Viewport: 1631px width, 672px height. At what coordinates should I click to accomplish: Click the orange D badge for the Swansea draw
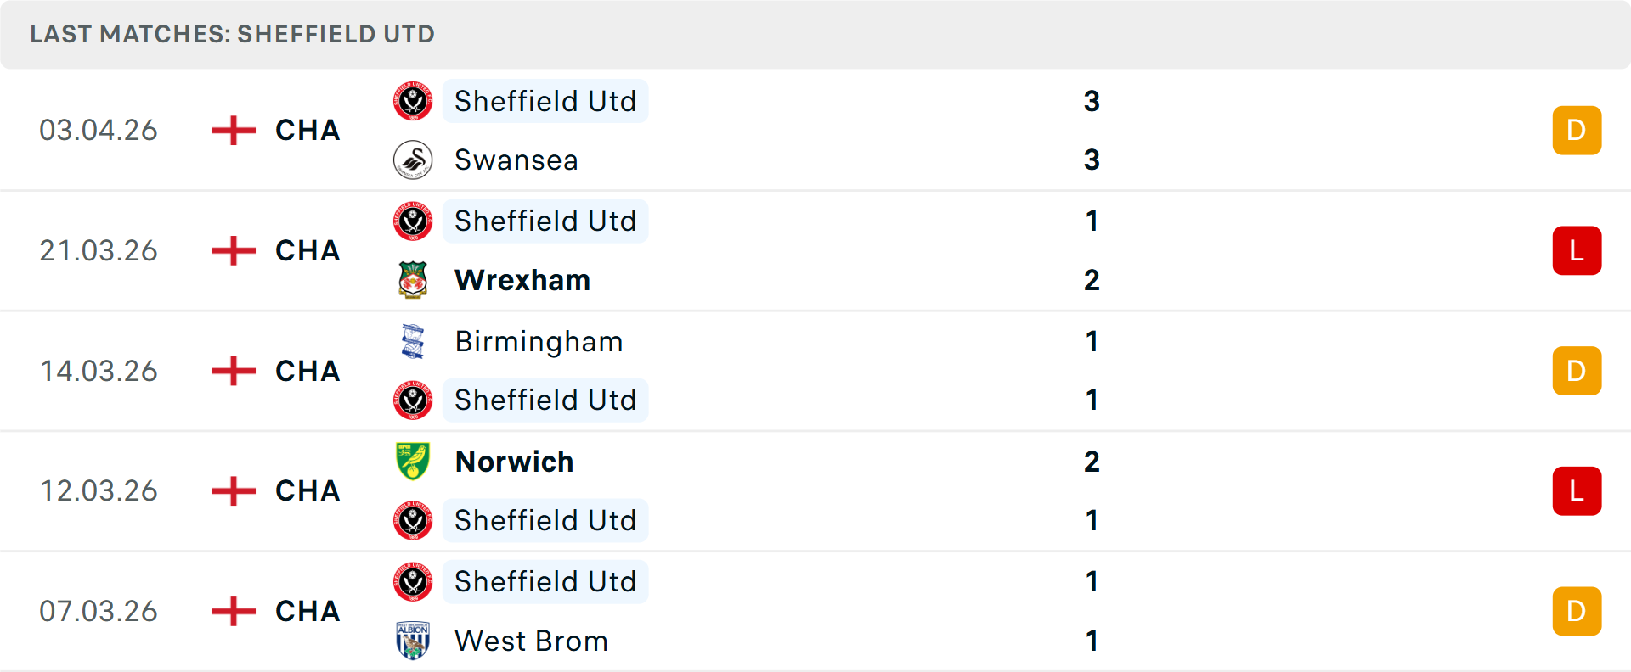pos(1577,130)
